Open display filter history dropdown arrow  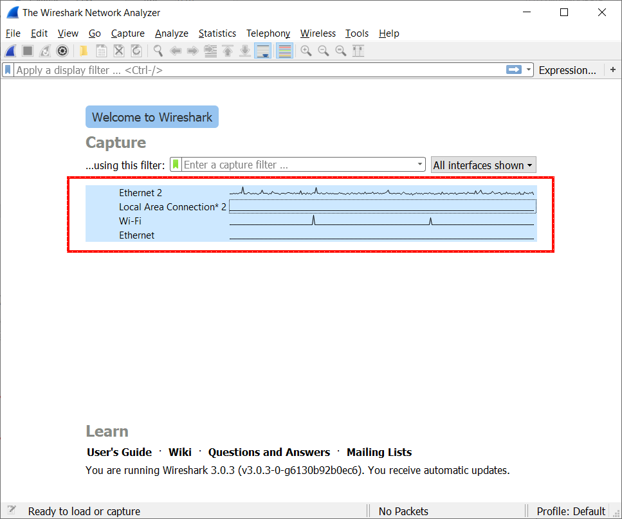point(528,70)
